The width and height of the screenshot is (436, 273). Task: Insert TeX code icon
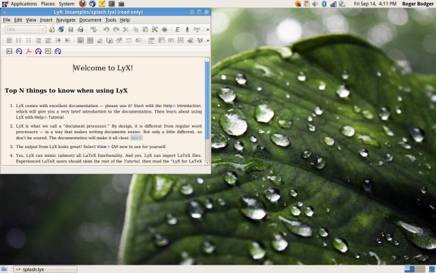click(x=200, y=40)
